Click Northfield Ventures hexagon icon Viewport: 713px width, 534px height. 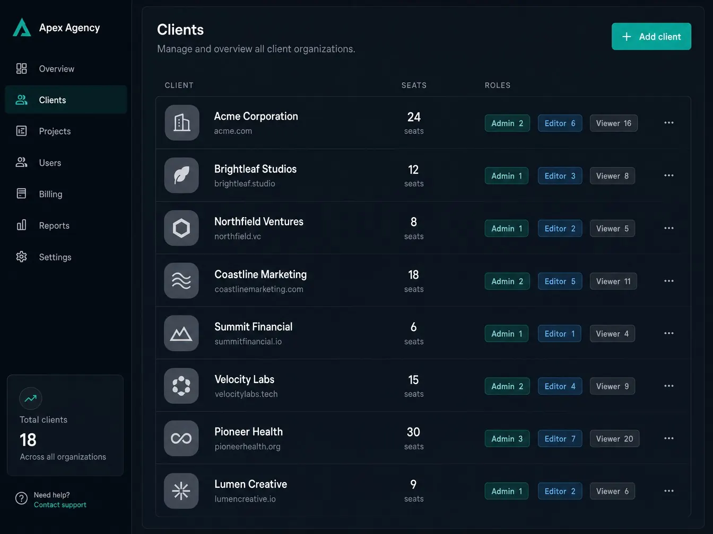click(x=181, y=228)
